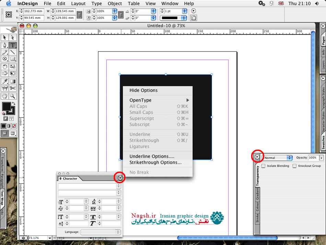Screen dimensions: 326x245
Task: Enable the Isolate Blending checkbox
Action: point(264,166)
